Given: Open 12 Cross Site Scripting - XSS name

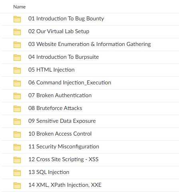Looking at the screenshot, I should (64, 160).
